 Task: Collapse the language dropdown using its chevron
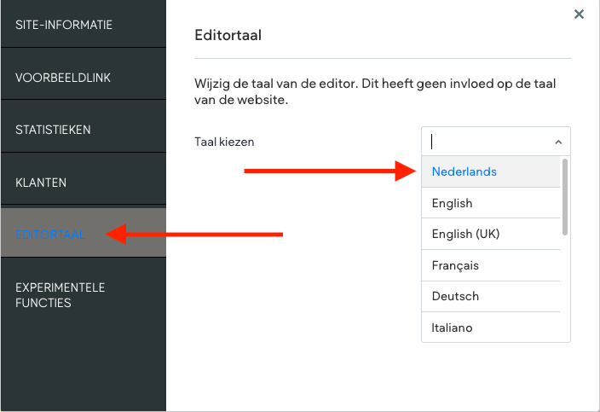coord(558,142)
